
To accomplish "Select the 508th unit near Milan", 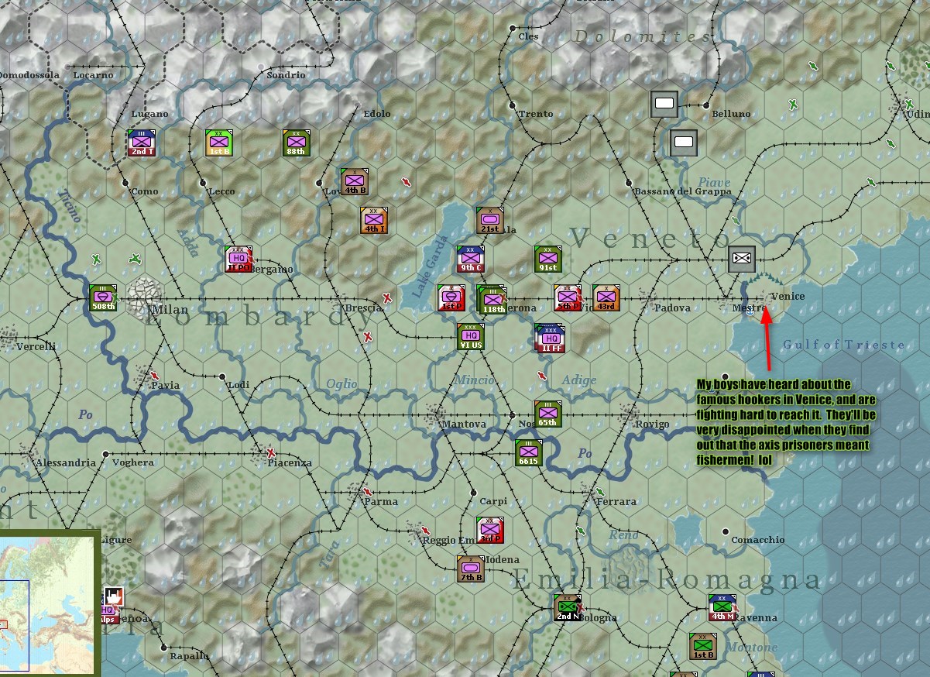I will click(x=103, y=298).
